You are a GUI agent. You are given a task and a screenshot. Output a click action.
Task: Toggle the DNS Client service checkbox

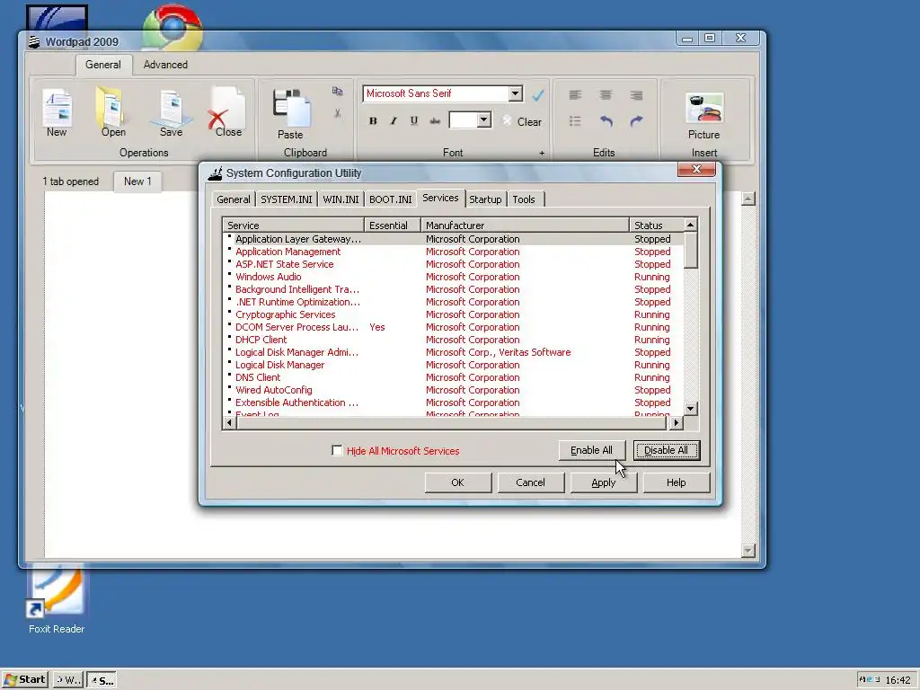[x=229, y=376]
